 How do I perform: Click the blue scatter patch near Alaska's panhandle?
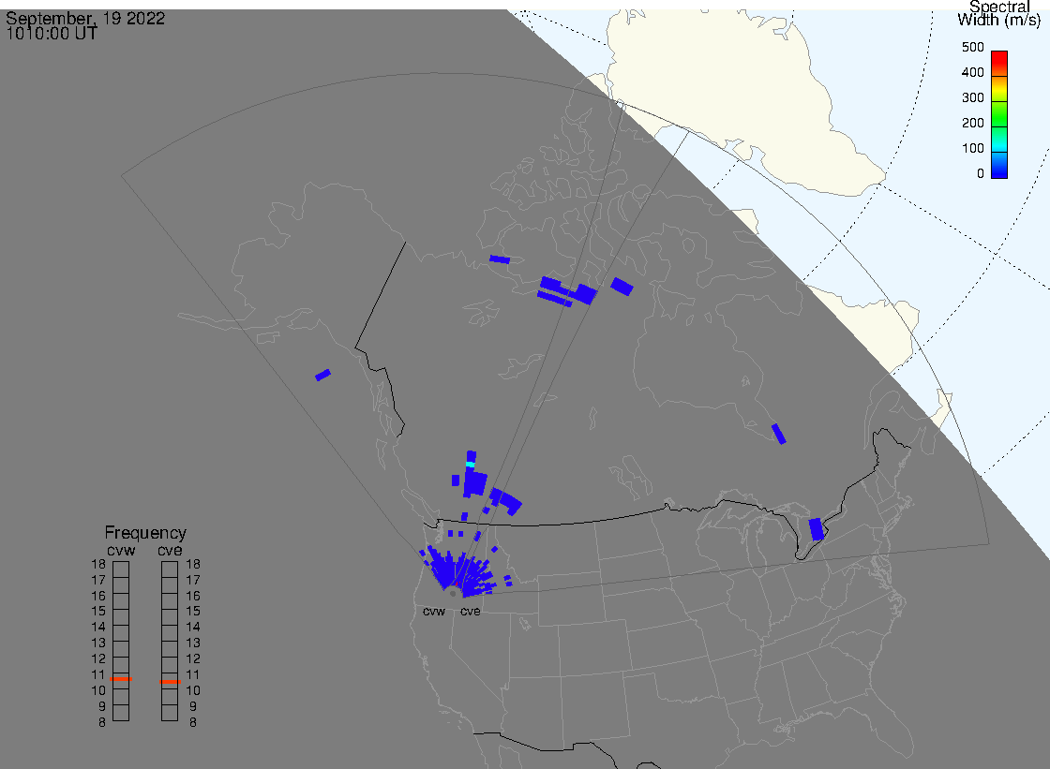point(322,375)
